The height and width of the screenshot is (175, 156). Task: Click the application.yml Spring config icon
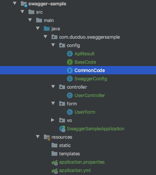click(54, 171)
